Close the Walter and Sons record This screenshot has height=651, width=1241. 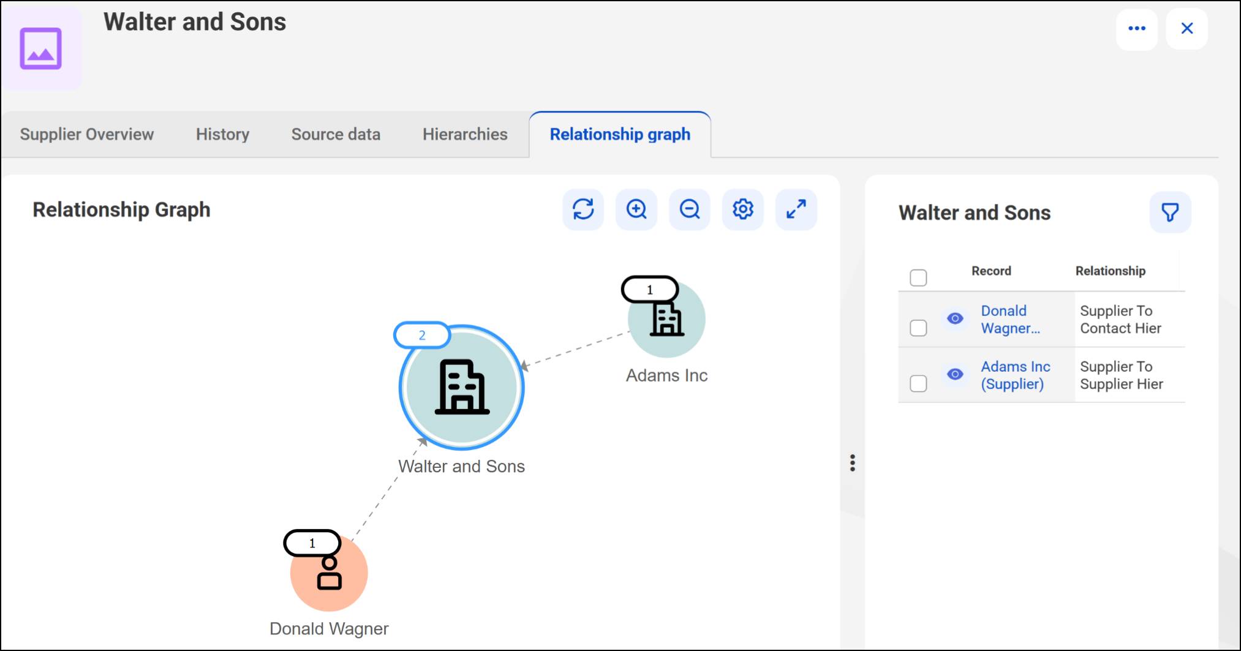pyautogui.click(x=1187, y=29)
